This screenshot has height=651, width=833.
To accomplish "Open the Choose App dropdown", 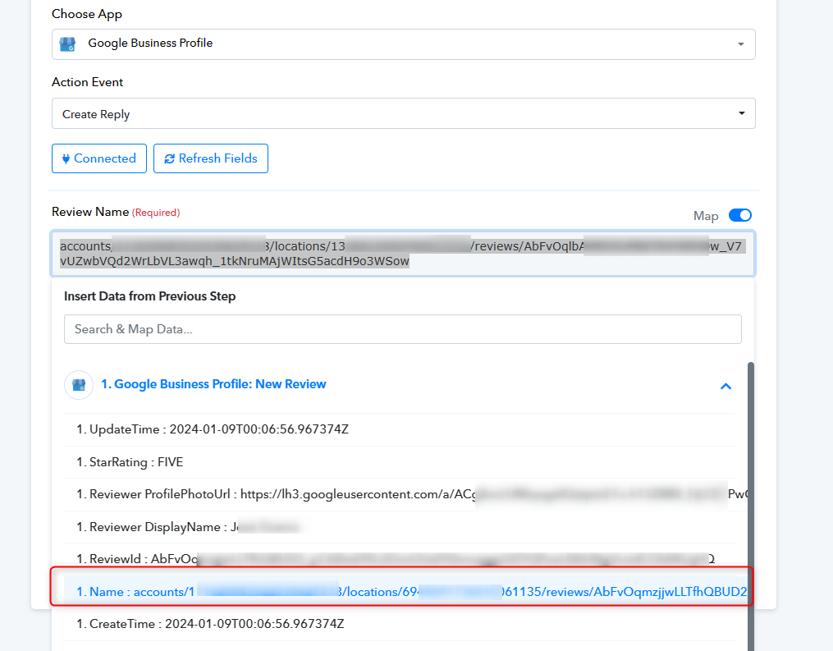I will [403, 44].
